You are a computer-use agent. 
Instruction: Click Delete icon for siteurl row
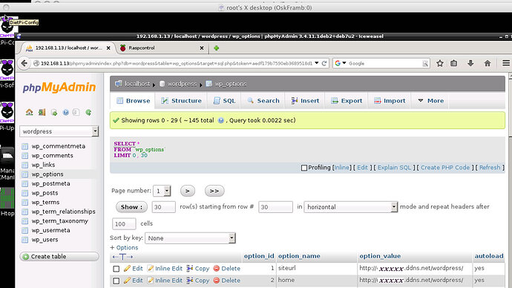coord(216,269)
